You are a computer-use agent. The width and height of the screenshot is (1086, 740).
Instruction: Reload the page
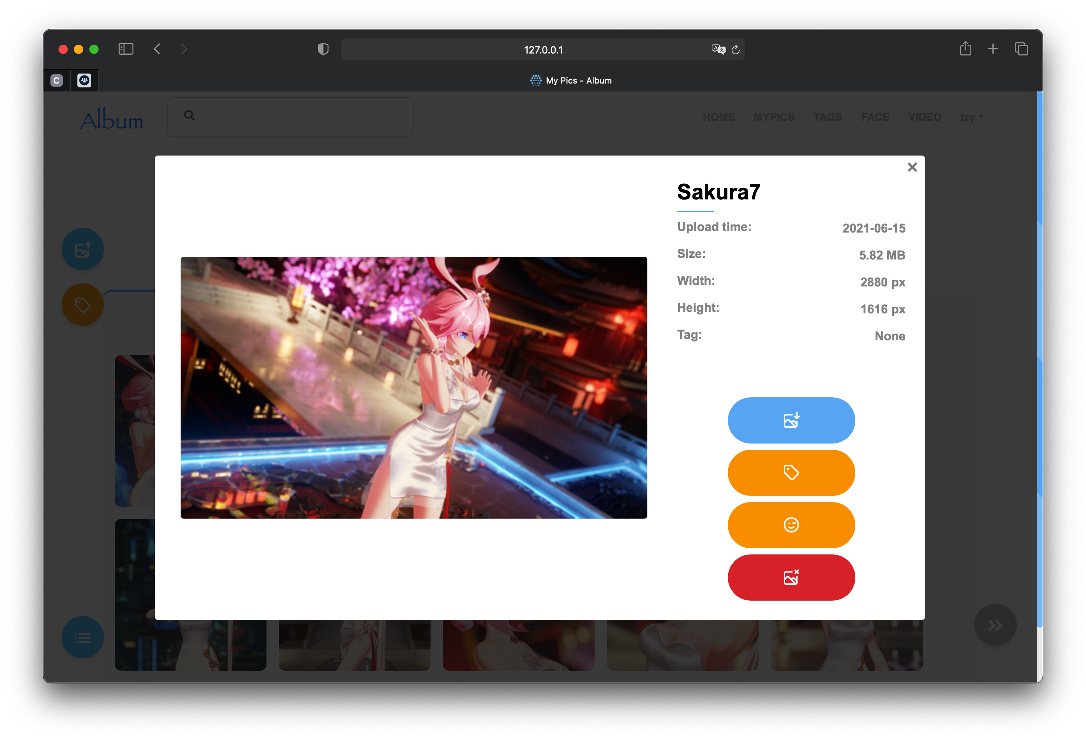(736, 50)
